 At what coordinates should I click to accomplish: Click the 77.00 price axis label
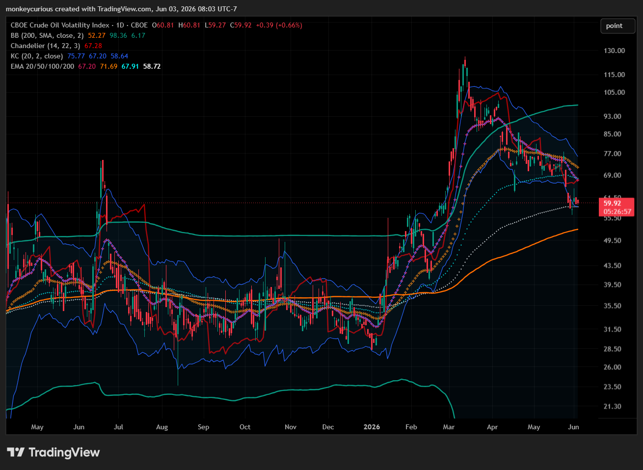coord(613,154)
